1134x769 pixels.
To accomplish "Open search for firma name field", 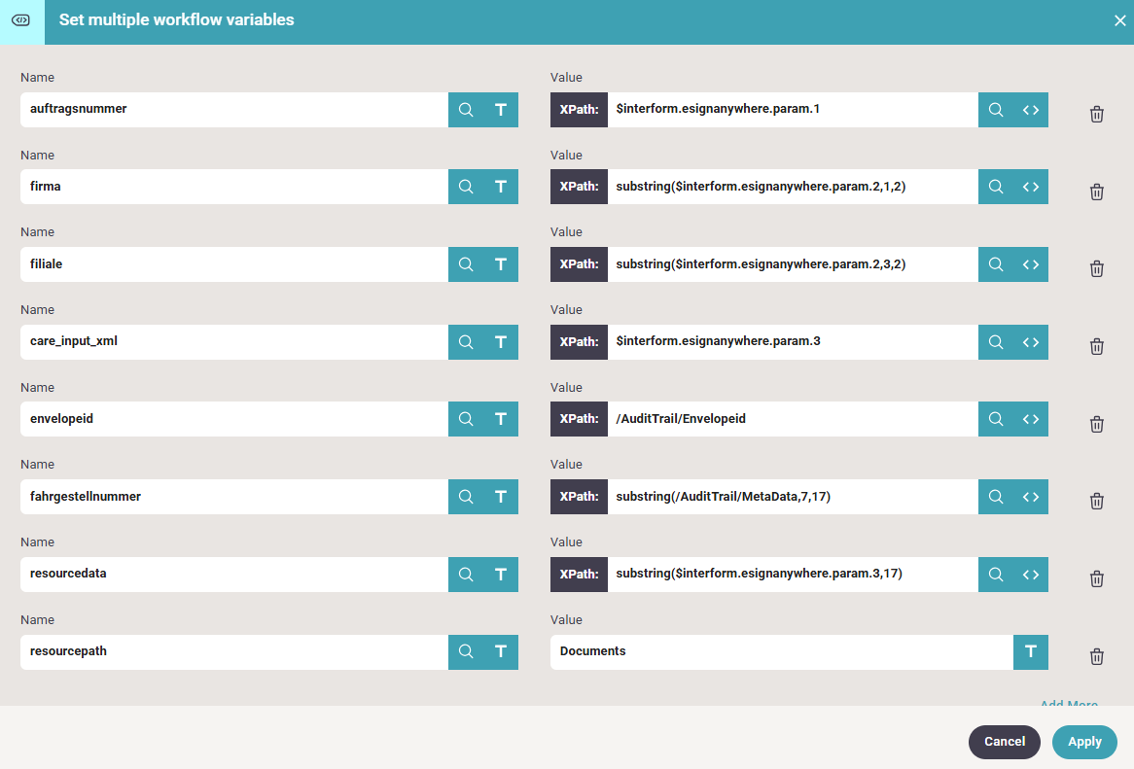I will (466, 187).
